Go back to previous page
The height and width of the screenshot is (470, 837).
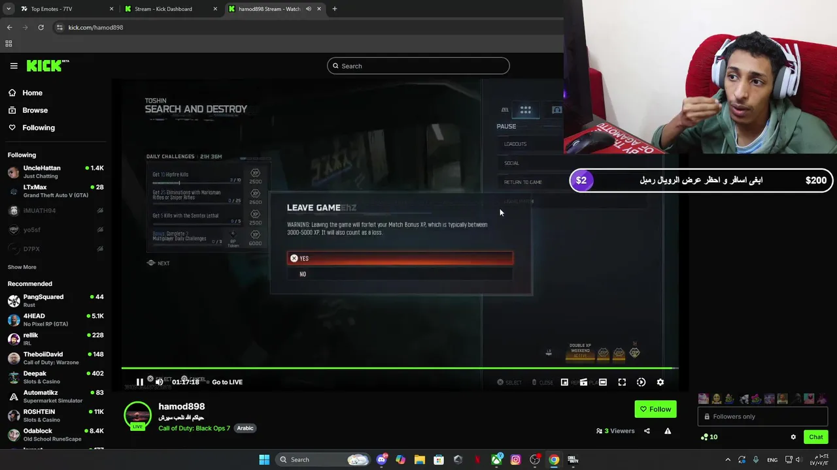(x=9, y=27)
